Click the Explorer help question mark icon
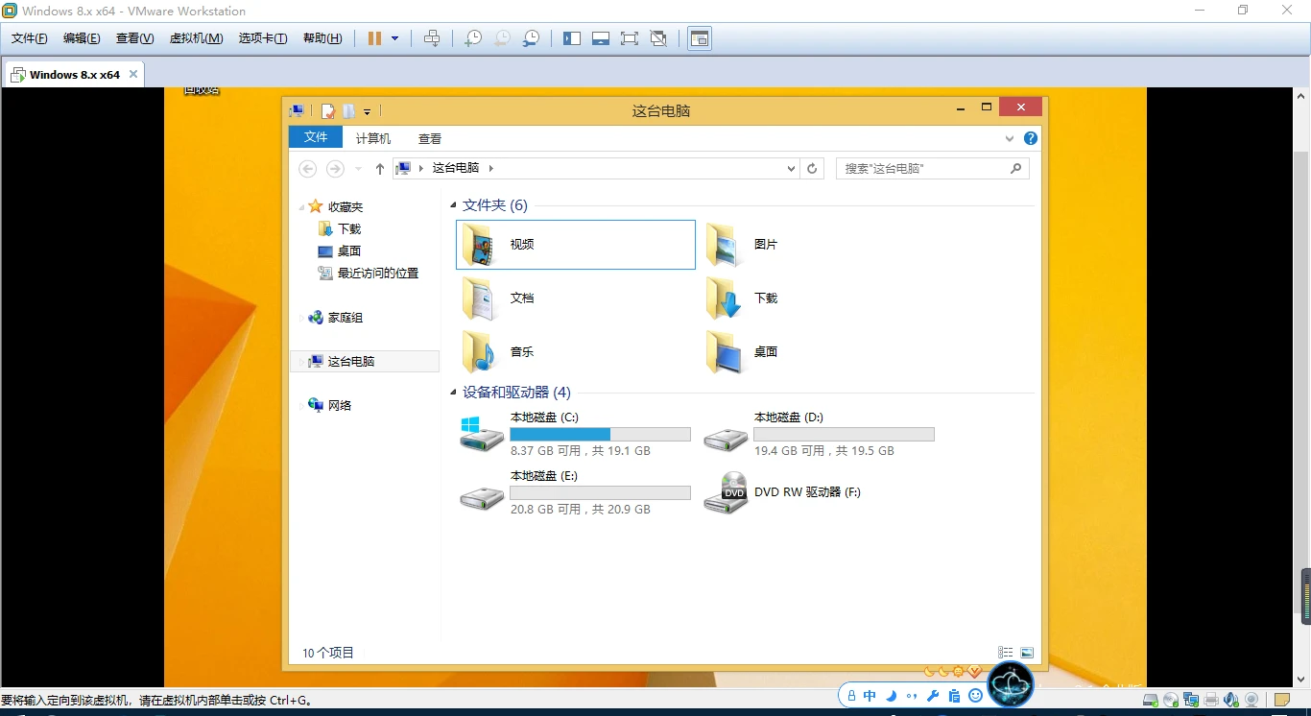 (1030, 138)
